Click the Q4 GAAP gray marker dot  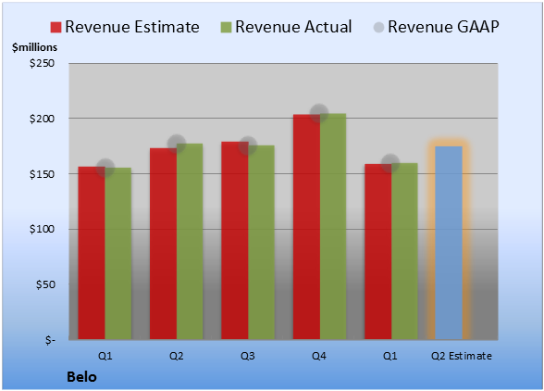point(319,113)
